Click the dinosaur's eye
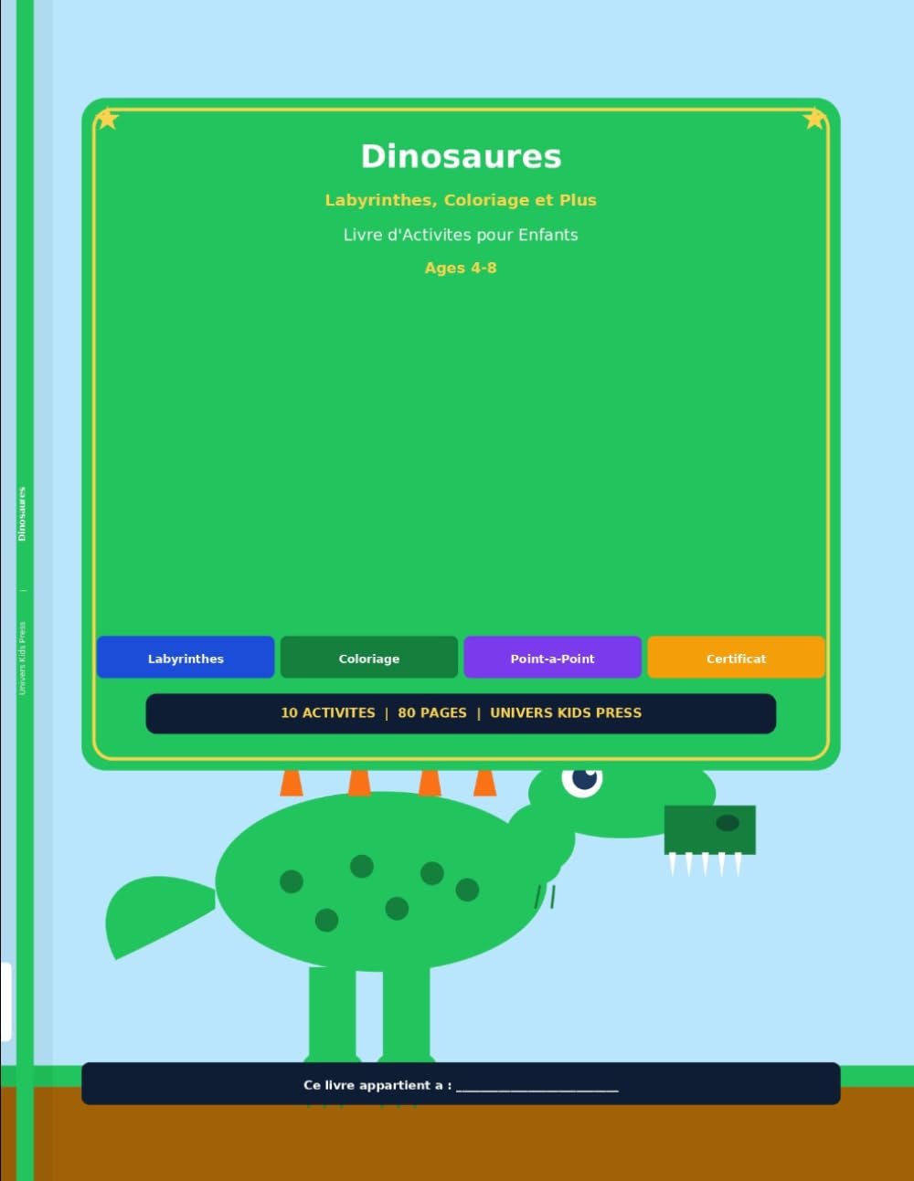Image resolution: width=914 pixels, height=1181 pixels. pyautogui.click(x=582, y=779)
